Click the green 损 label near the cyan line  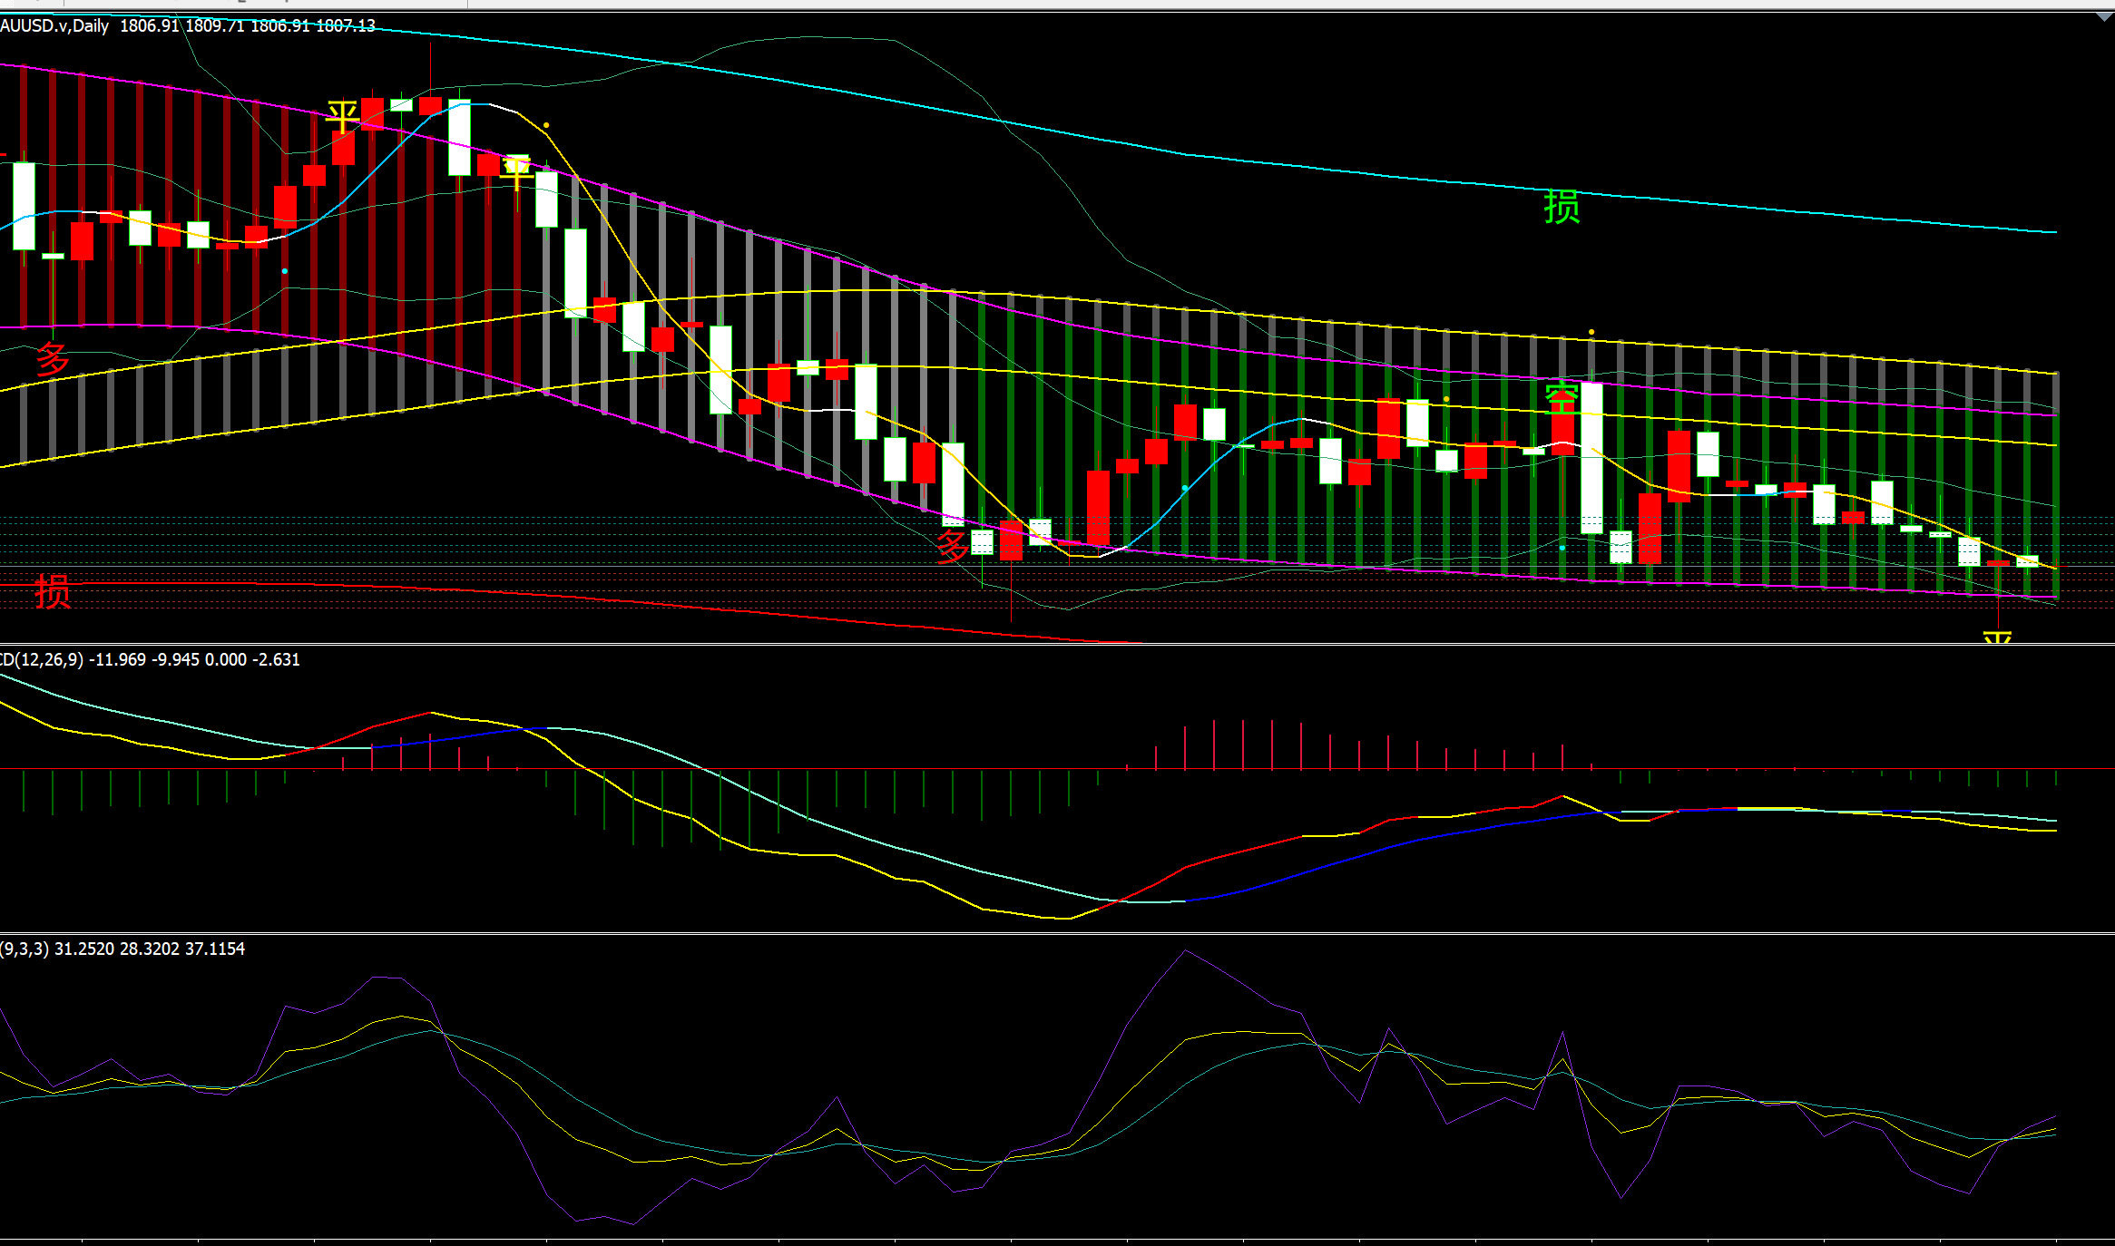[x=1562, y=207]
